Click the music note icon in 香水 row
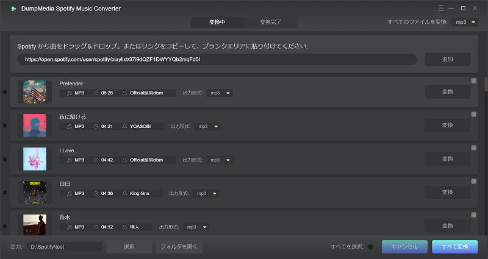Image resolution: width=488 pixels, height=259 pixels. click(69, 227)
